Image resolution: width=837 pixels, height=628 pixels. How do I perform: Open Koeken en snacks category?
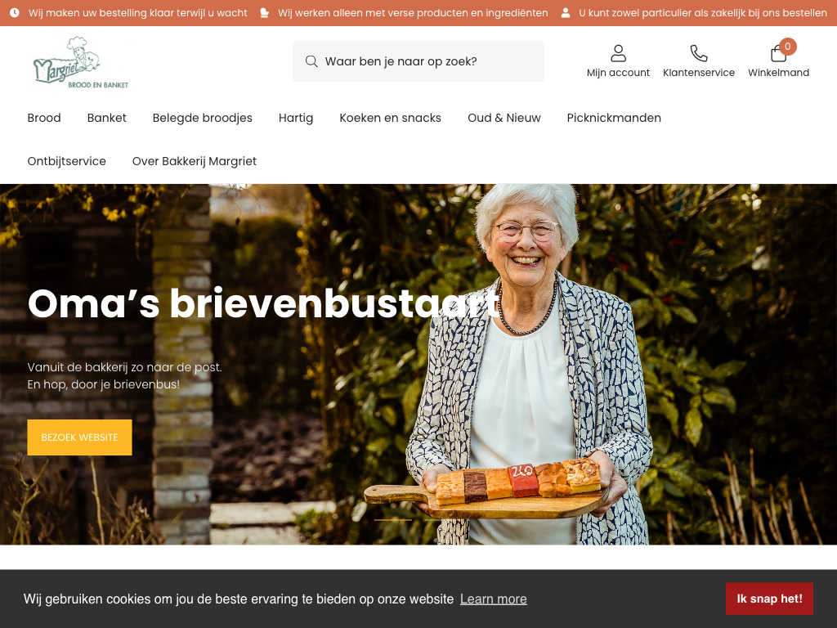pyautogui.click(x=390, y=118)
